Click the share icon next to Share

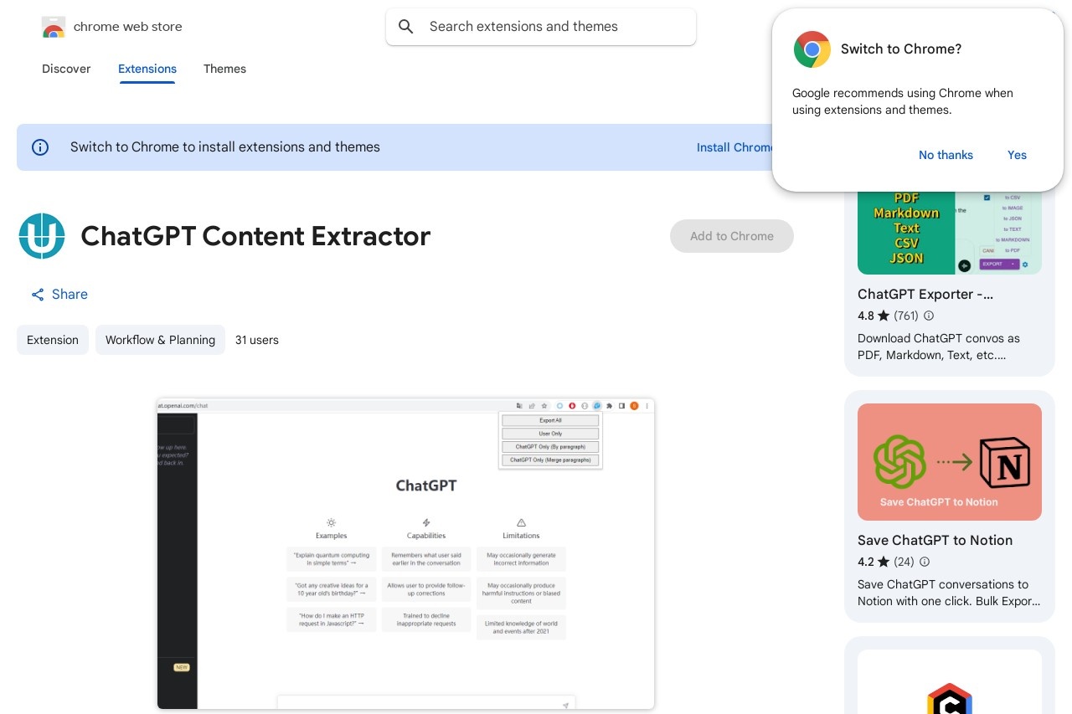[38, 295]
